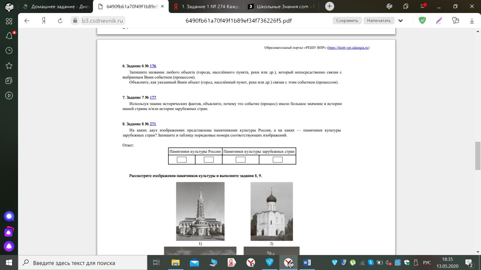Open the browser menu icon with red dot
The width and height of the screenshot is (481, 270).
point(423,6)
